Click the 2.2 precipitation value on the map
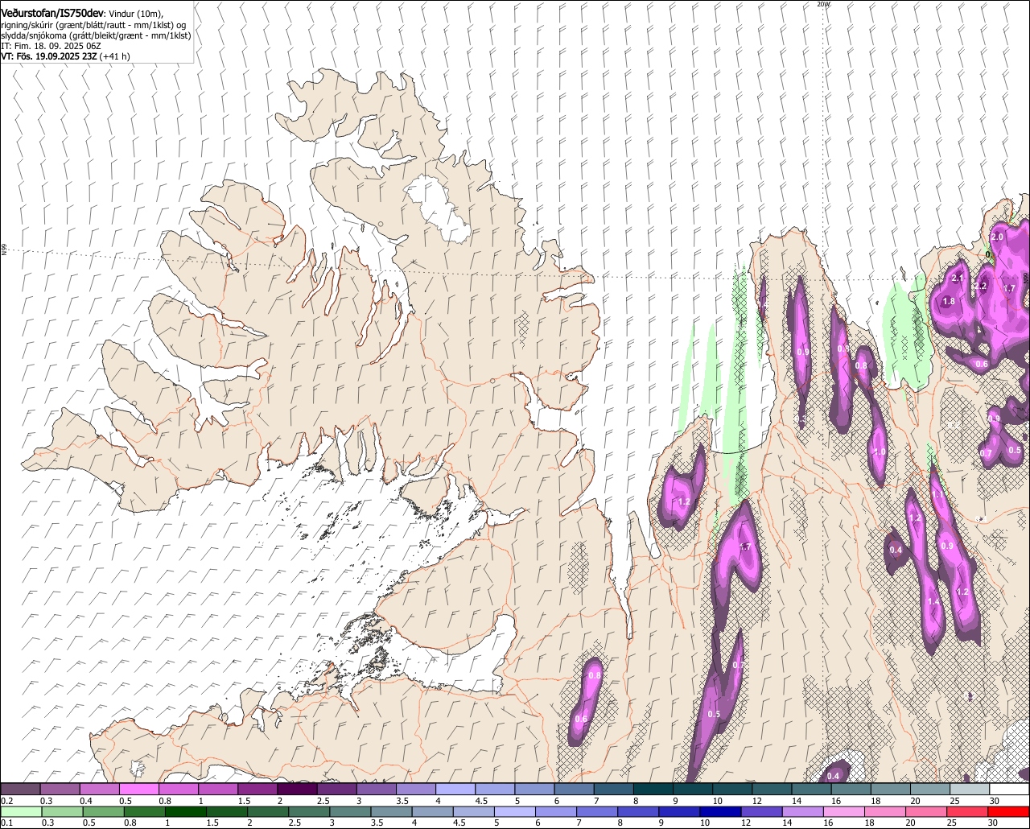Image resolution: width=1030 pixels, height=829 pixels. (980, 286)
